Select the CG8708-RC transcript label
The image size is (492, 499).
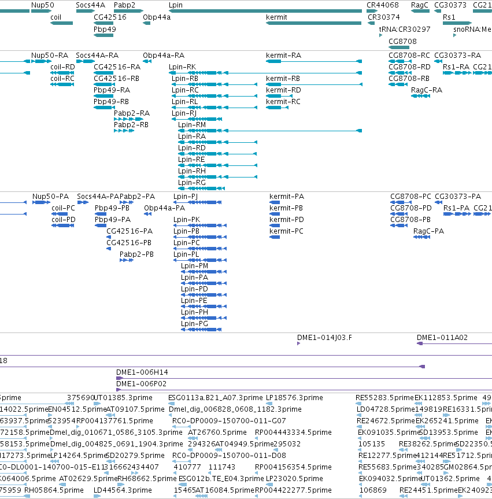(409, 56)
